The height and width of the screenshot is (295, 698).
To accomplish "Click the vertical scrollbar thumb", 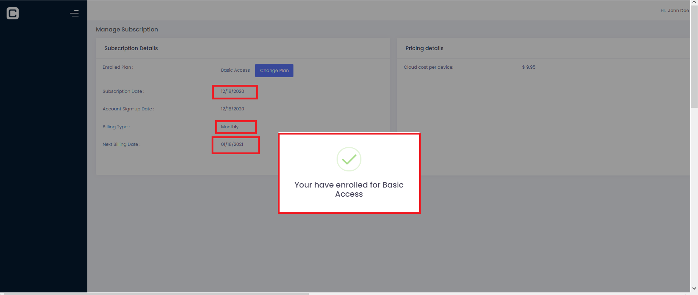I will [694, 57].
